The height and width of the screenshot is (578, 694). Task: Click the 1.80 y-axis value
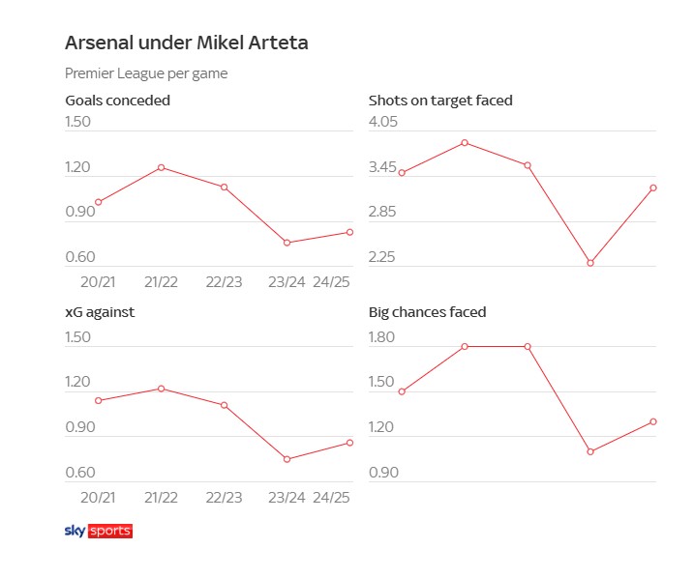pyautogui.click(x=383, y=338)
